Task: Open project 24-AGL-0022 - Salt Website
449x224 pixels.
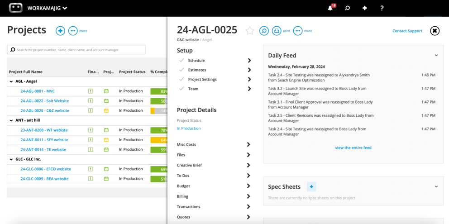Action: coord(45,101)
